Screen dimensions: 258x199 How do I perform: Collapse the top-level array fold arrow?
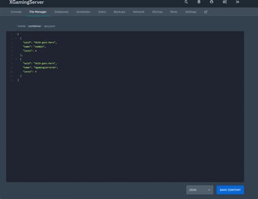click(x=16, y=34)
